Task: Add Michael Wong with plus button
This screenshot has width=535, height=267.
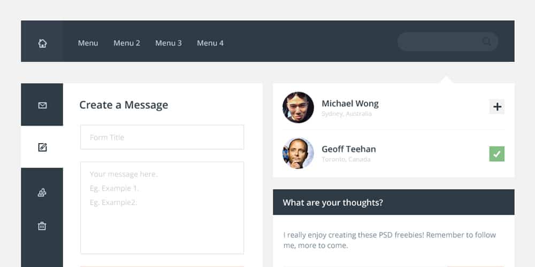Action: [x=497, y=107]
